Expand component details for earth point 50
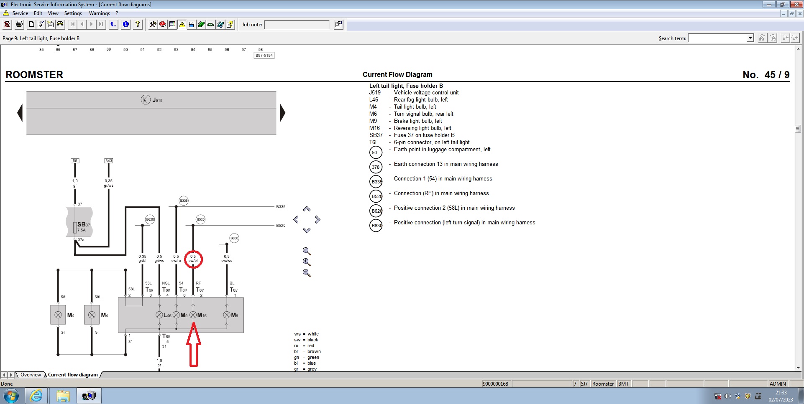The height and width of the screenshot is (404, 804). pyautogui.click(x=375, y=152)
